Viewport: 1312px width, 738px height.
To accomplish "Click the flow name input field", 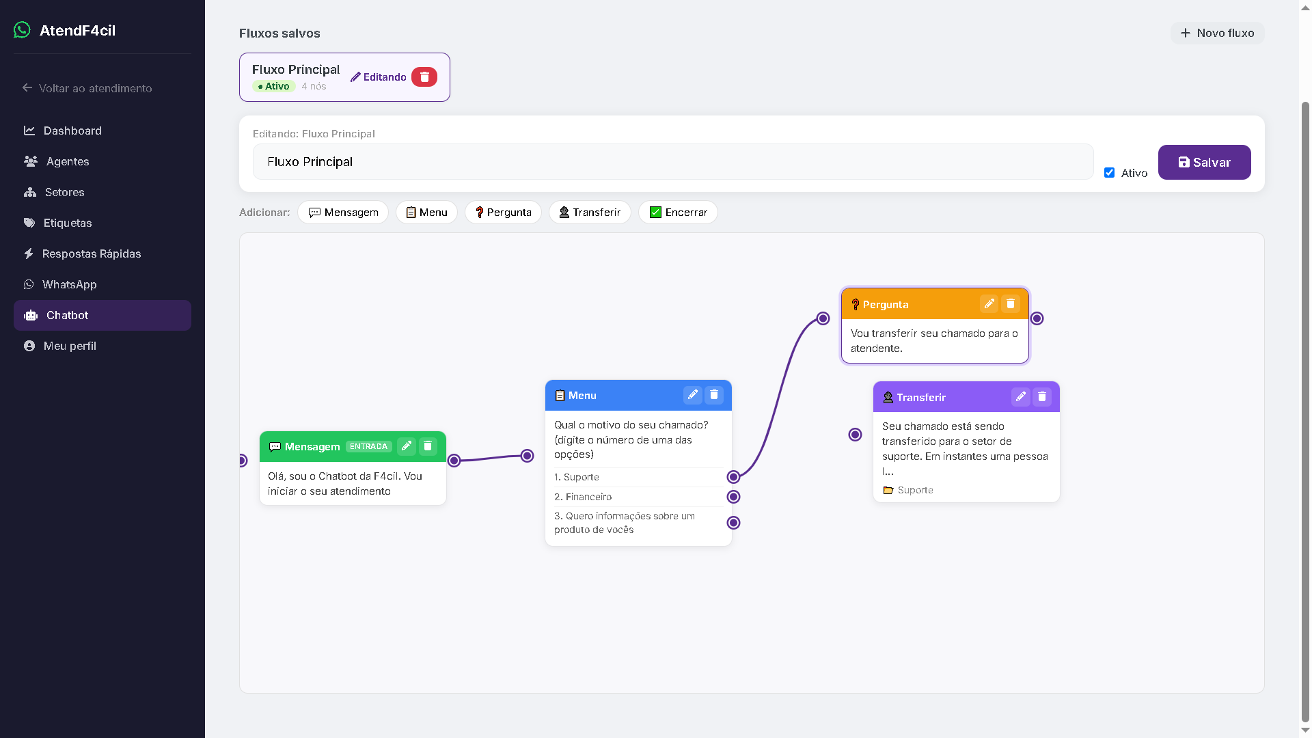I will point(673,162).
